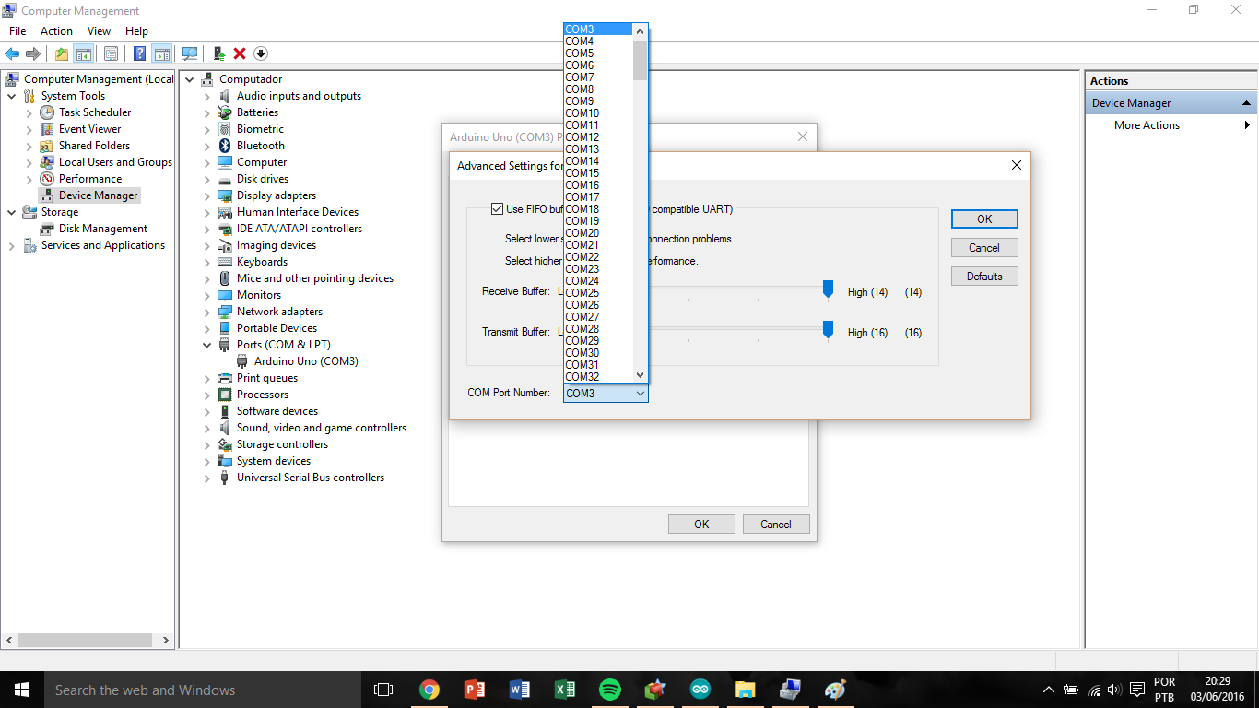Click the Task View taskbar icon
This screenshot has width=1259, height=708.
coord(383,690)
